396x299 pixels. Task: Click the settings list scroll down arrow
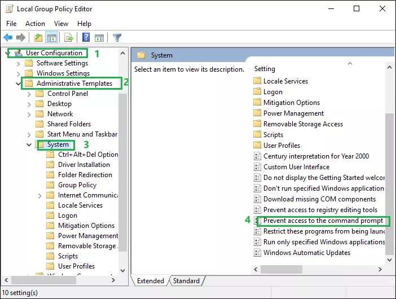click(389, 260)
